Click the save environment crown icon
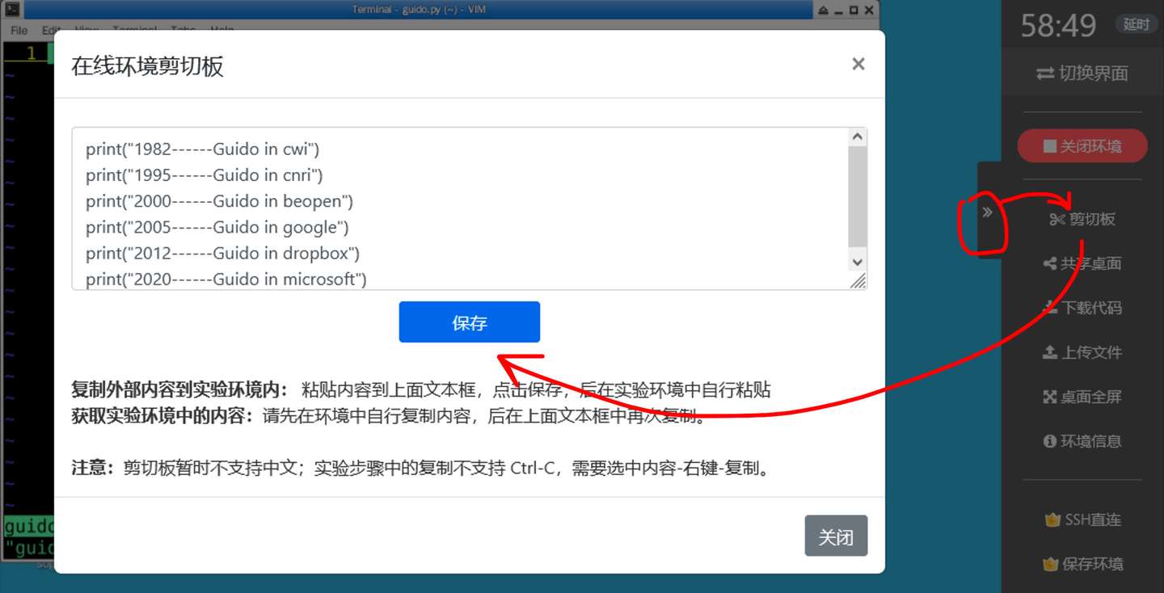The image size is (1164, 593). (1051, 564)
